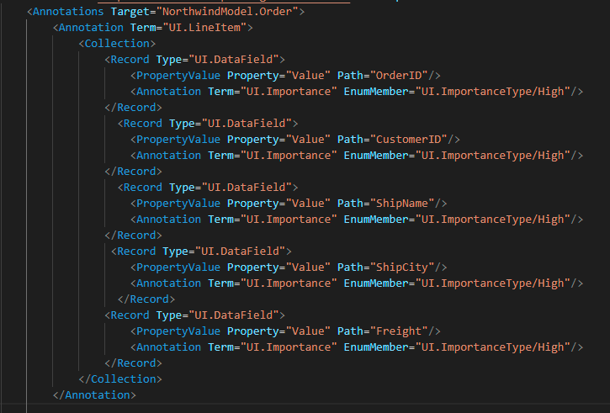Viewport: 610px width, 413px height.
Task: Select the "Annotations" opening tag name
Action: (x=68, y=12)
